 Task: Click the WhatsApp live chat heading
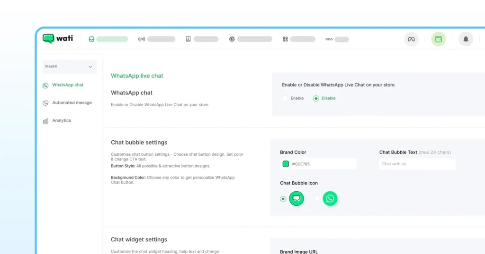(137, 76)
